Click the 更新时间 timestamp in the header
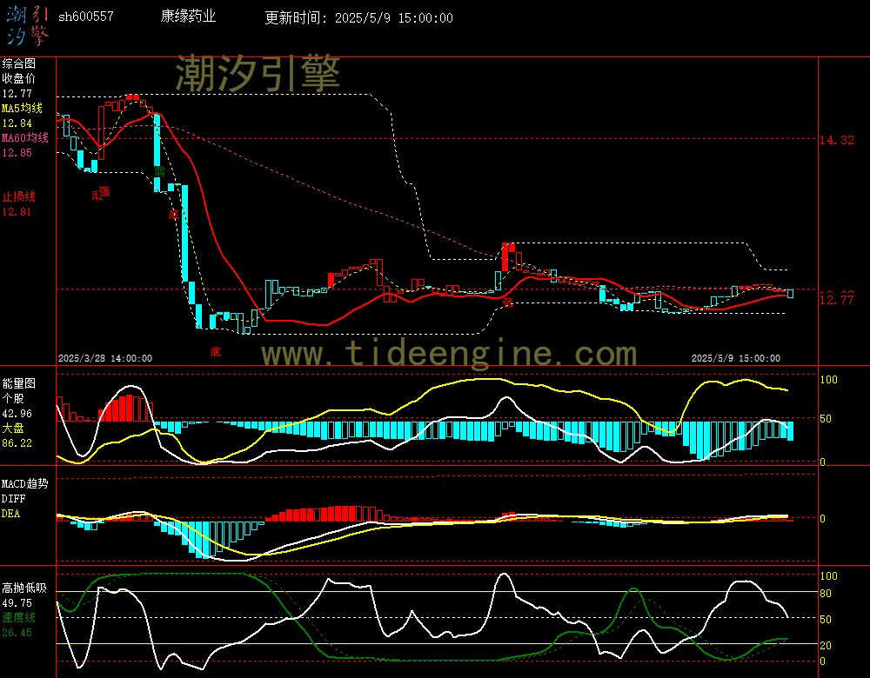870x678 pixels. (358, 17)
